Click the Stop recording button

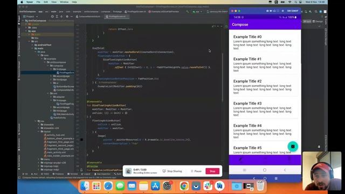pyautogui.click(x=212, y=171)
